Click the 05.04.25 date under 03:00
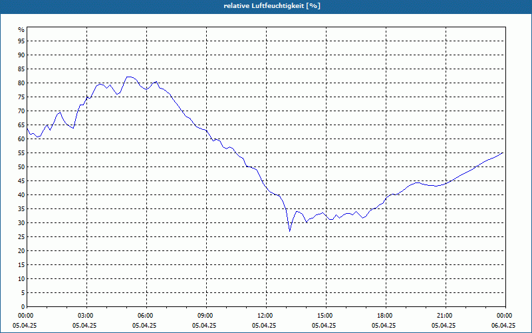This screenshot has width=532, height=333. tap(84, 326)
